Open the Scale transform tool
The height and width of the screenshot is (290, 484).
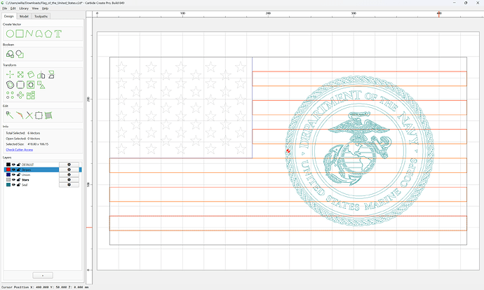[20, 74]
